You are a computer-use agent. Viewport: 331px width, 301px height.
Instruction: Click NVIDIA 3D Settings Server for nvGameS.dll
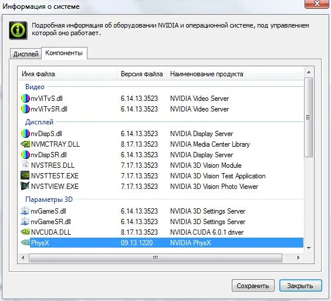tap(208, 211)
